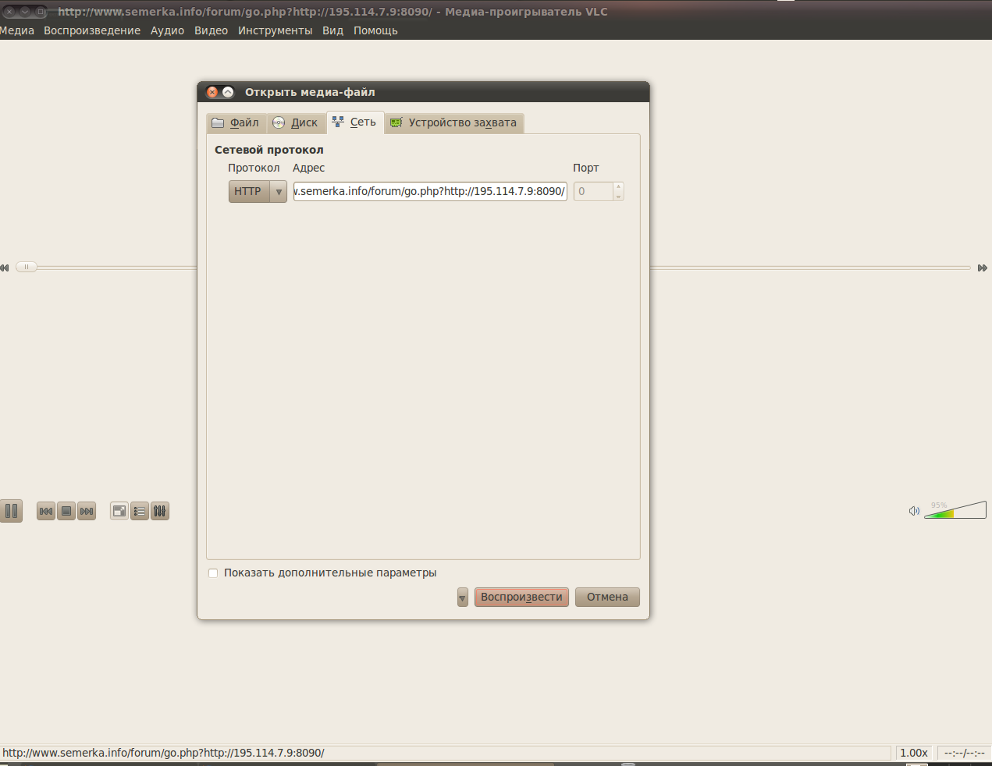Open the Инструменты menu
Viewport: 992px width, 766px height.
click(275, 30)
